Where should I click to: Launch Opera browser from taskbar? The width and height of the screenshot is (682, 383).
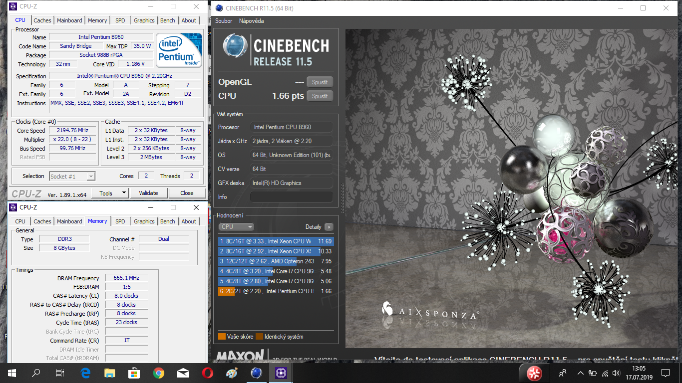[208, 373]
